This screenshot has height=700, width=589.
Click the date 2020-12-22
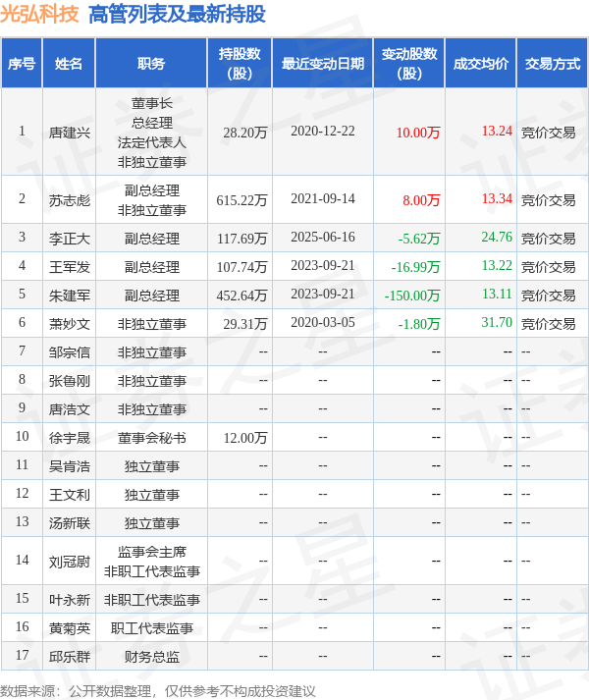pyautogui.click(x=322, y=132)
